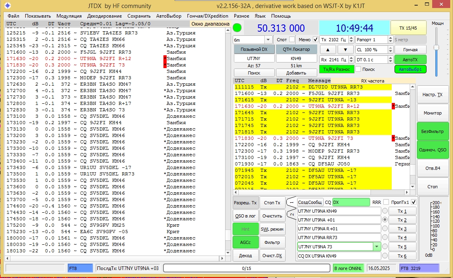Toggle the АвтоТХ button
The width and height of the screenshot is (453, 278).
pyautogui.click(x=410, y=60)
